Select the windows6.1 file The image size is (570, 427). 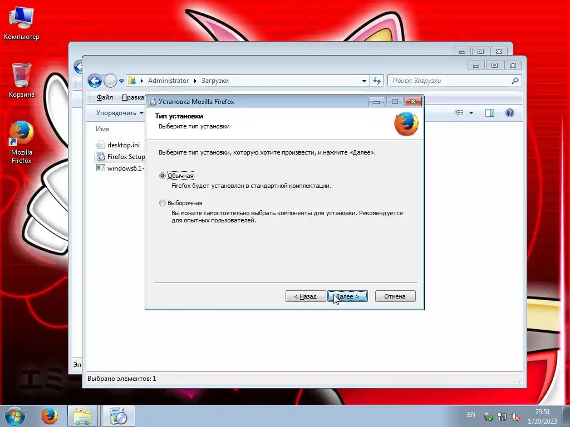(x=126, y=168)
